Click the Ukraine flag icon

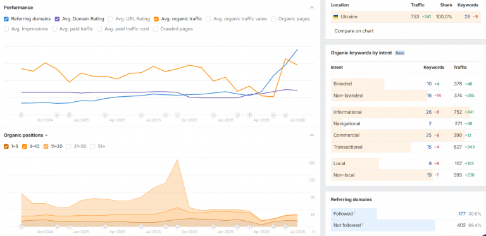(335, 16)
